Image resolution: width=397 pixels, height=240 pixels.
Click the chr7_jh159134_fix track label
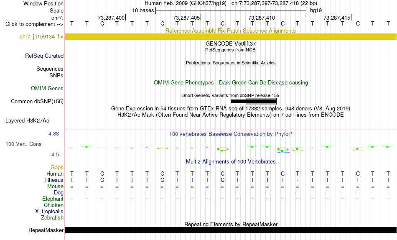coord(41,36)
